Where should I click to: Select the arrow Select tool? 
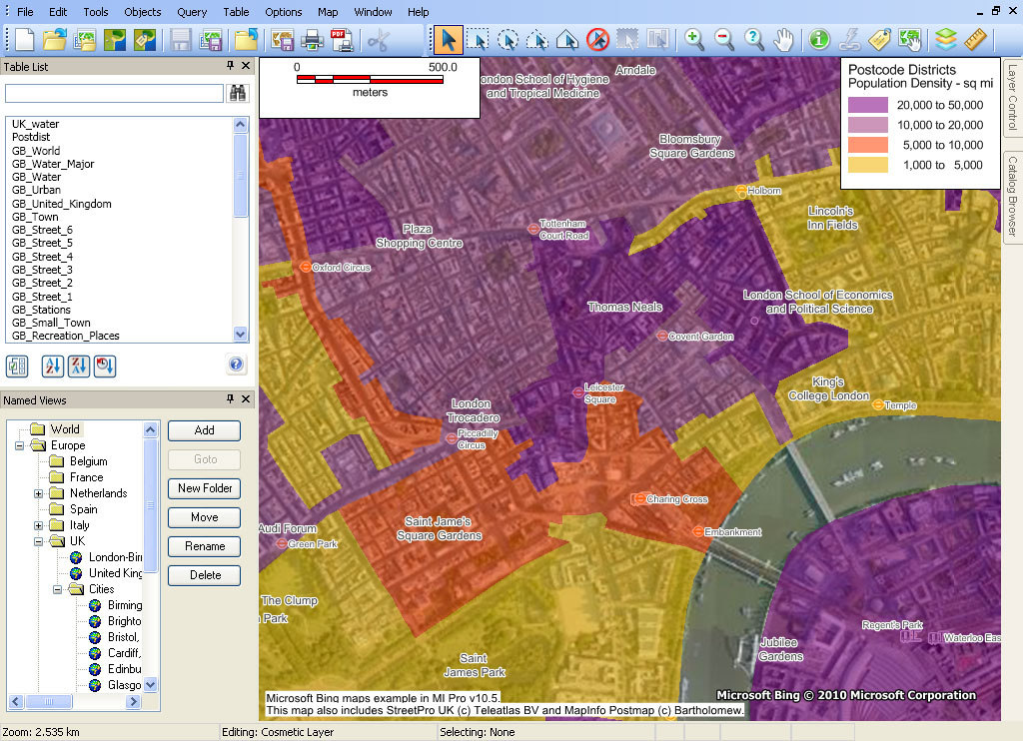(449, 40)
